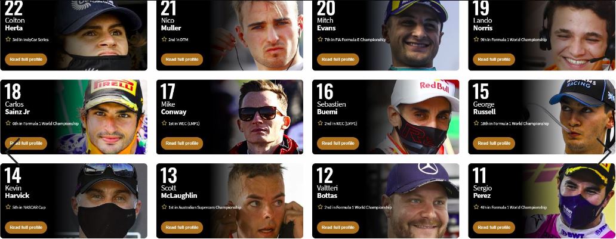Select Sebastien Buemi name heading
616x239 pixels.
pos(331,108)
